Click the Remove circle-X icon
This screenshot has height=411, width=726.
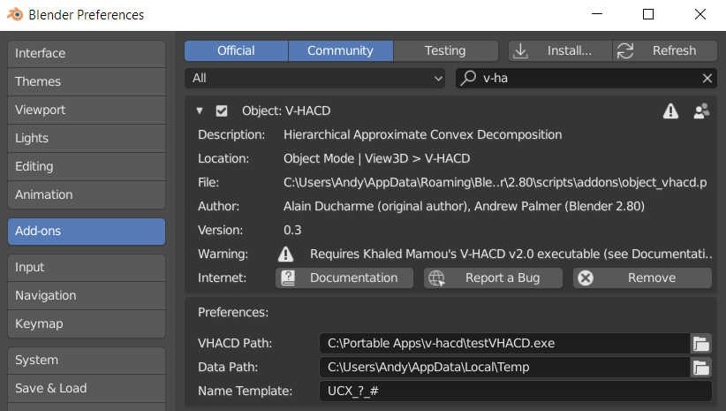click(x=586, y=278)
